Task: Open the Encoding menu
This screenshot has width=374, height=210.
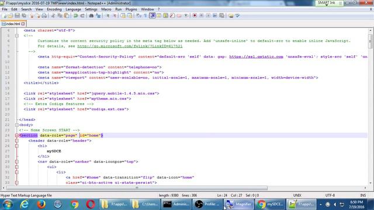Action: tap(54, 9)
